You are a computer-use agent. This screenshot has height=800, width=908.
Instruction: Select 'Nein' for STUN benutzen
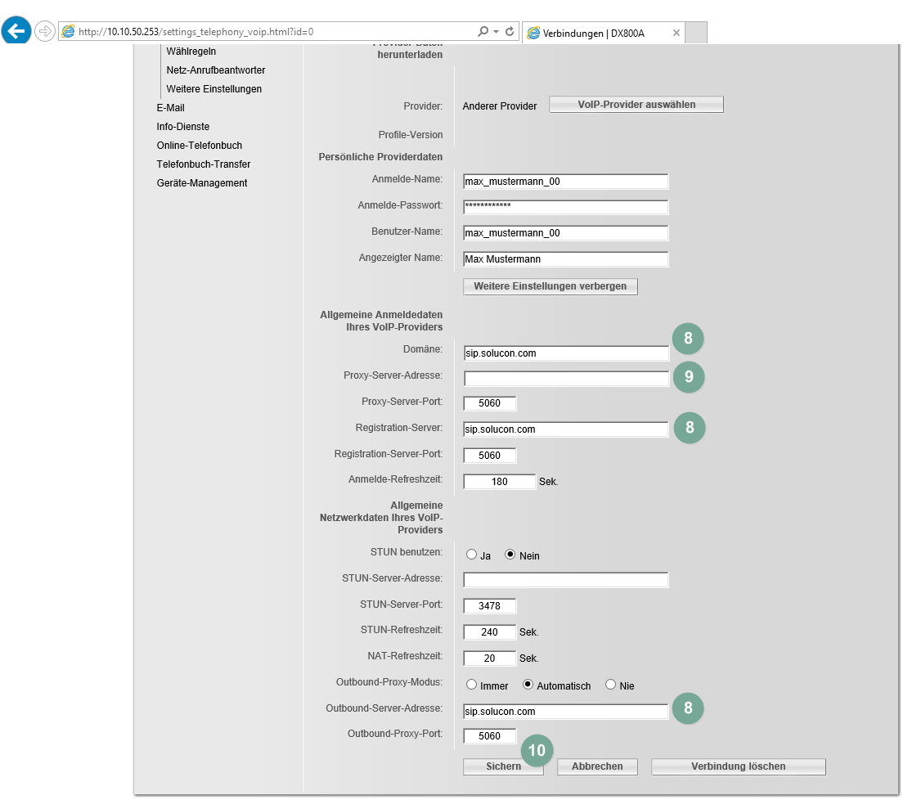(510, 555)
